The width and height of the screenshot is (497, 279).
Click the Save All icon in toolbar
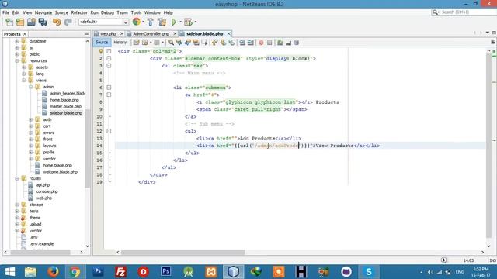(x=43, y=22)
